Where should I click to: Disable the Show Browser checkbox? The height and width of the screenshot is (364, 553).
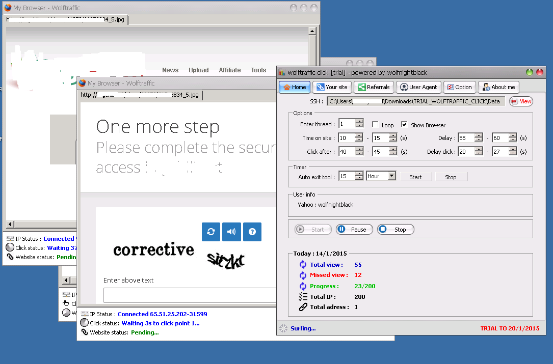pos(404,124)
